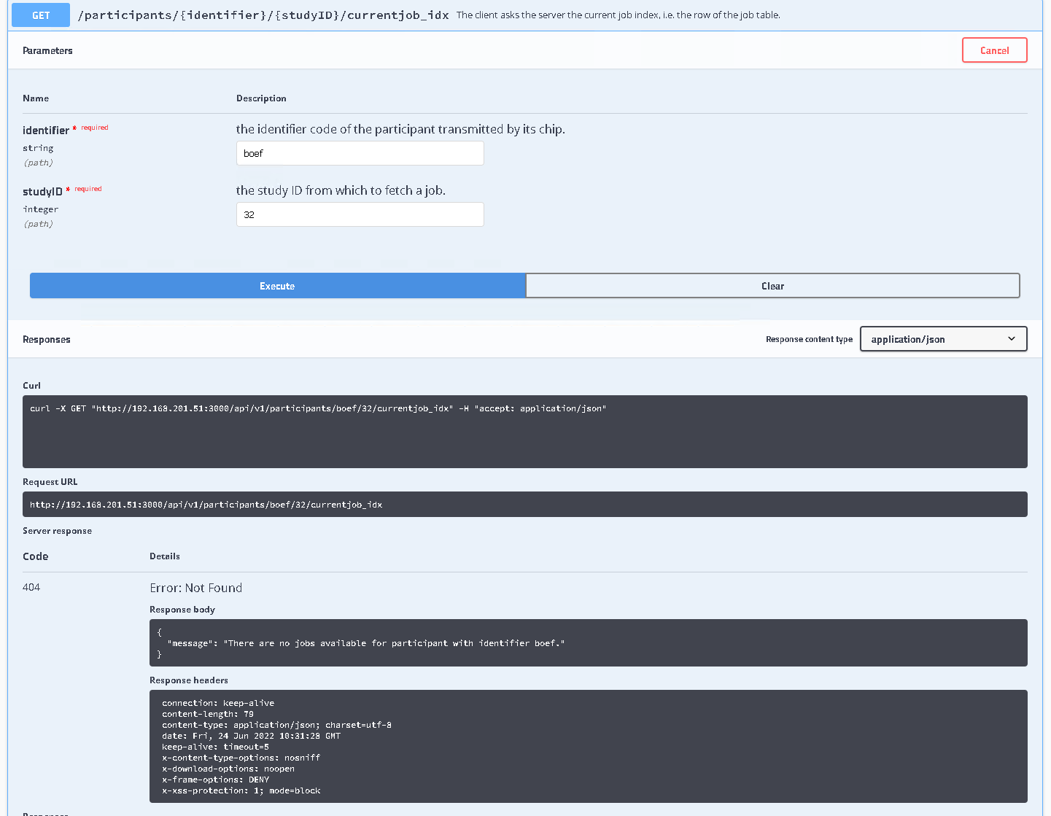Select the Cancel button to close parameters
The height and width of the screenshot is (816, 1051).
point(994,50)
